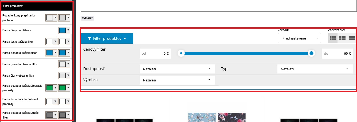Click the Odoslať button
This screenshot has width=357, height=122.
click(x=87, y=18)
